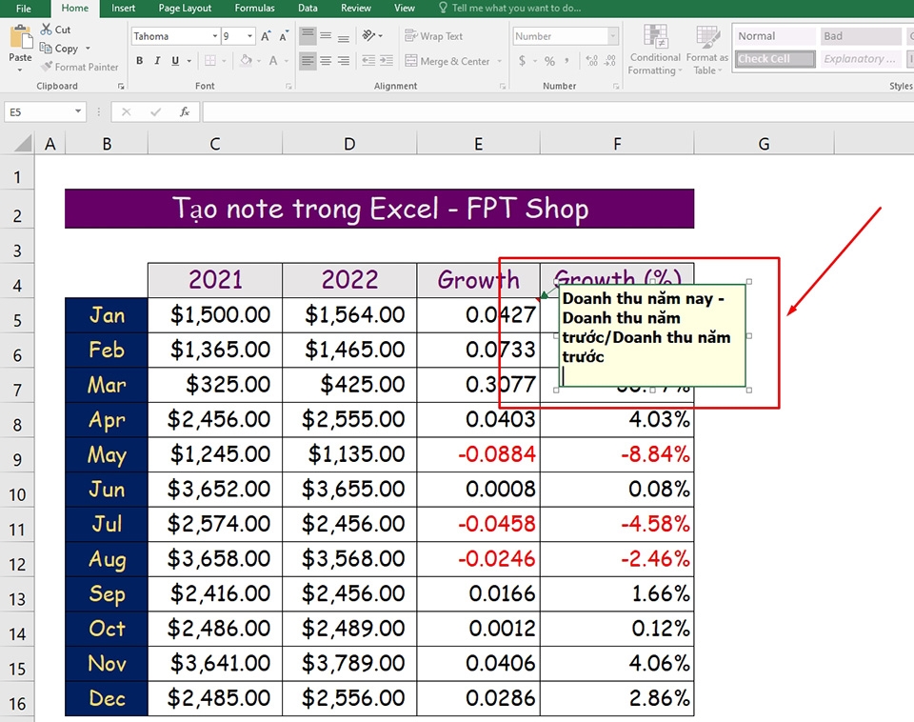Screen dimensions: 914x722
Task: Expand the Number format dropdown
Action: (x=612, y=36)
